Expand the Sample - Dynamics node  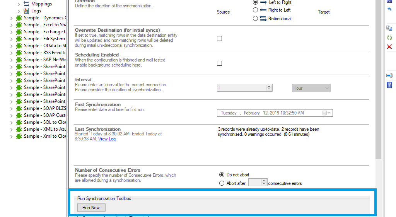[x=11, y=18]
